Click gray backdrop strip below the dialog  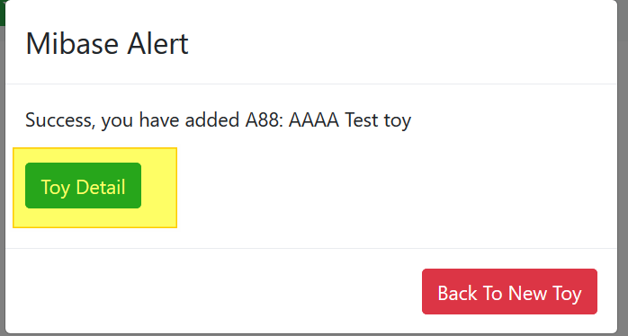tap(314, 335)
